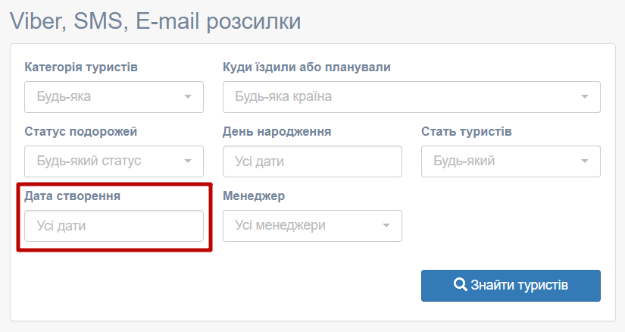Click the Дата створення label text
This screenshot has width=625, height=332.
72,196
